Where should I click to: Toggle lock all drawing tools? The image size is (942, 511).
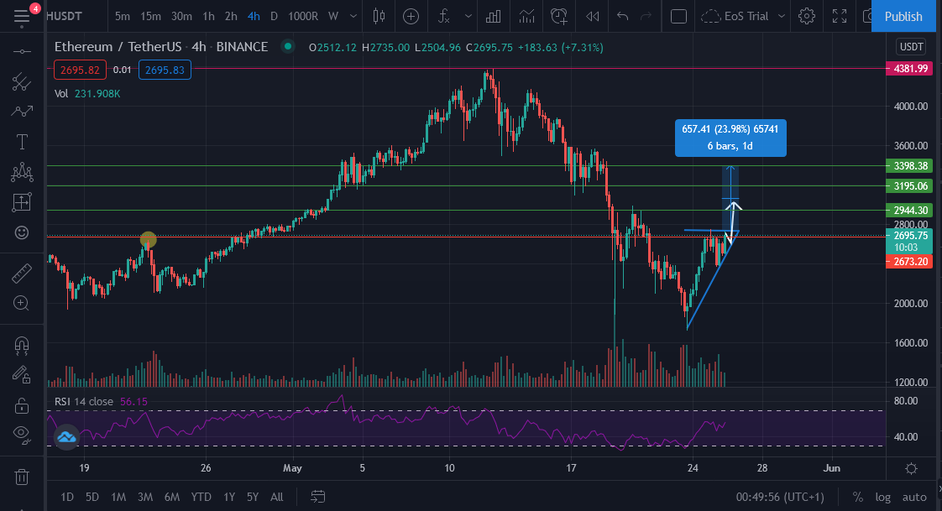tap(22, 406)
